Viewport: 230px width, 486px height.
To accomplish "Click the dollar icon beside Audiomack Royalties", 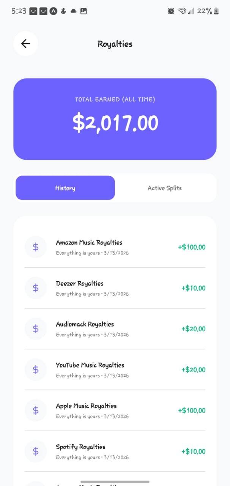I will pos(36,329).
